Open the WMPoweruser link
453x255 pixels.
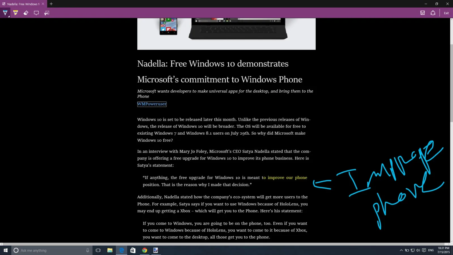(152, 104)
